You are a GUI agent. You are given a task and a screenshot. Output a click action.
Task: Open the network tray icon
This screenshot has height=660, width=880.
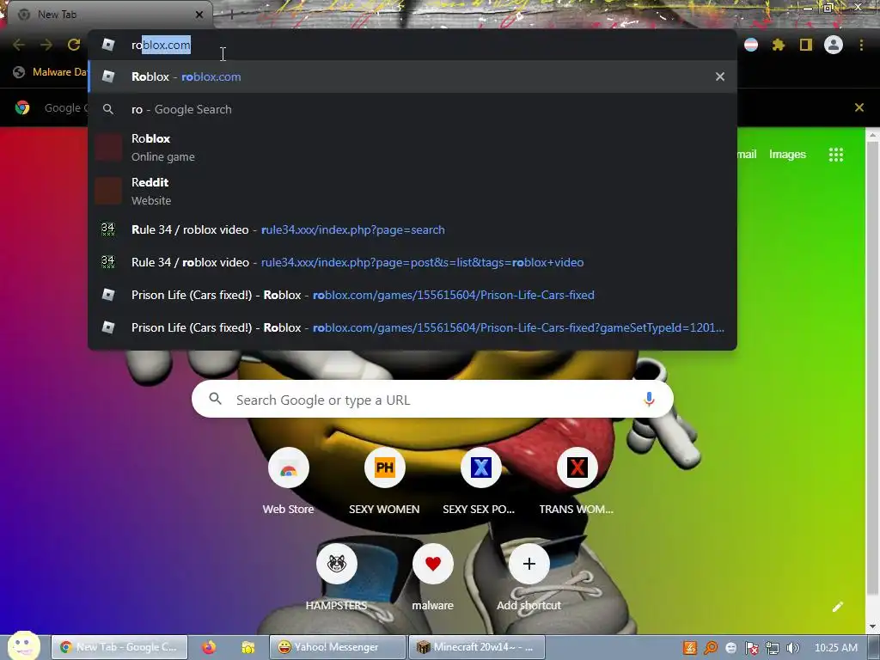pos(773,648)
